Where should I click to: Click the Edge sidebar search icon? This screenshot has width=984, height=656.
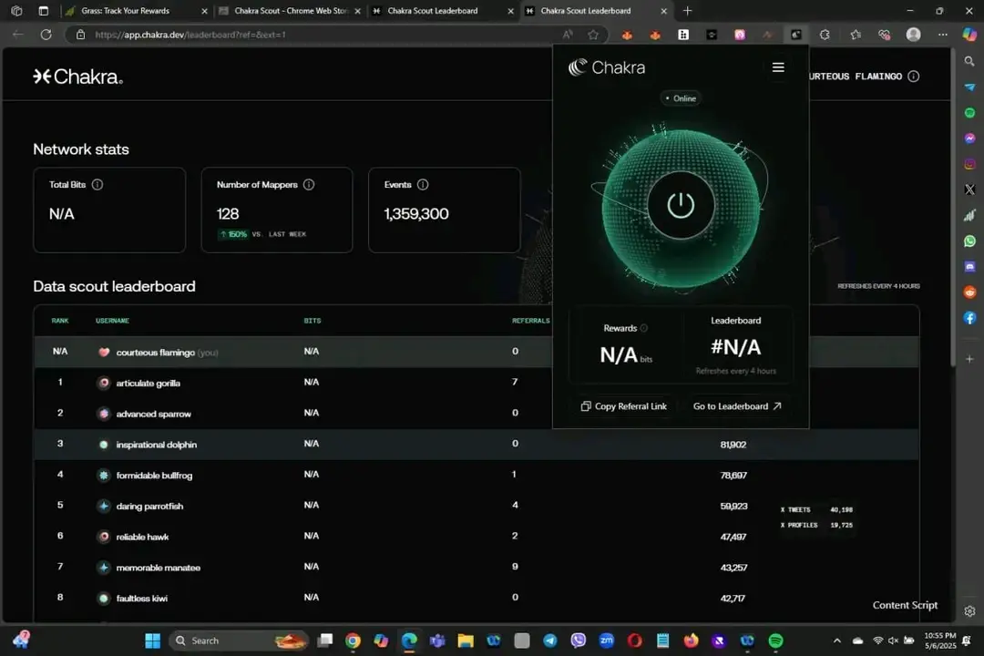[969, 61]
